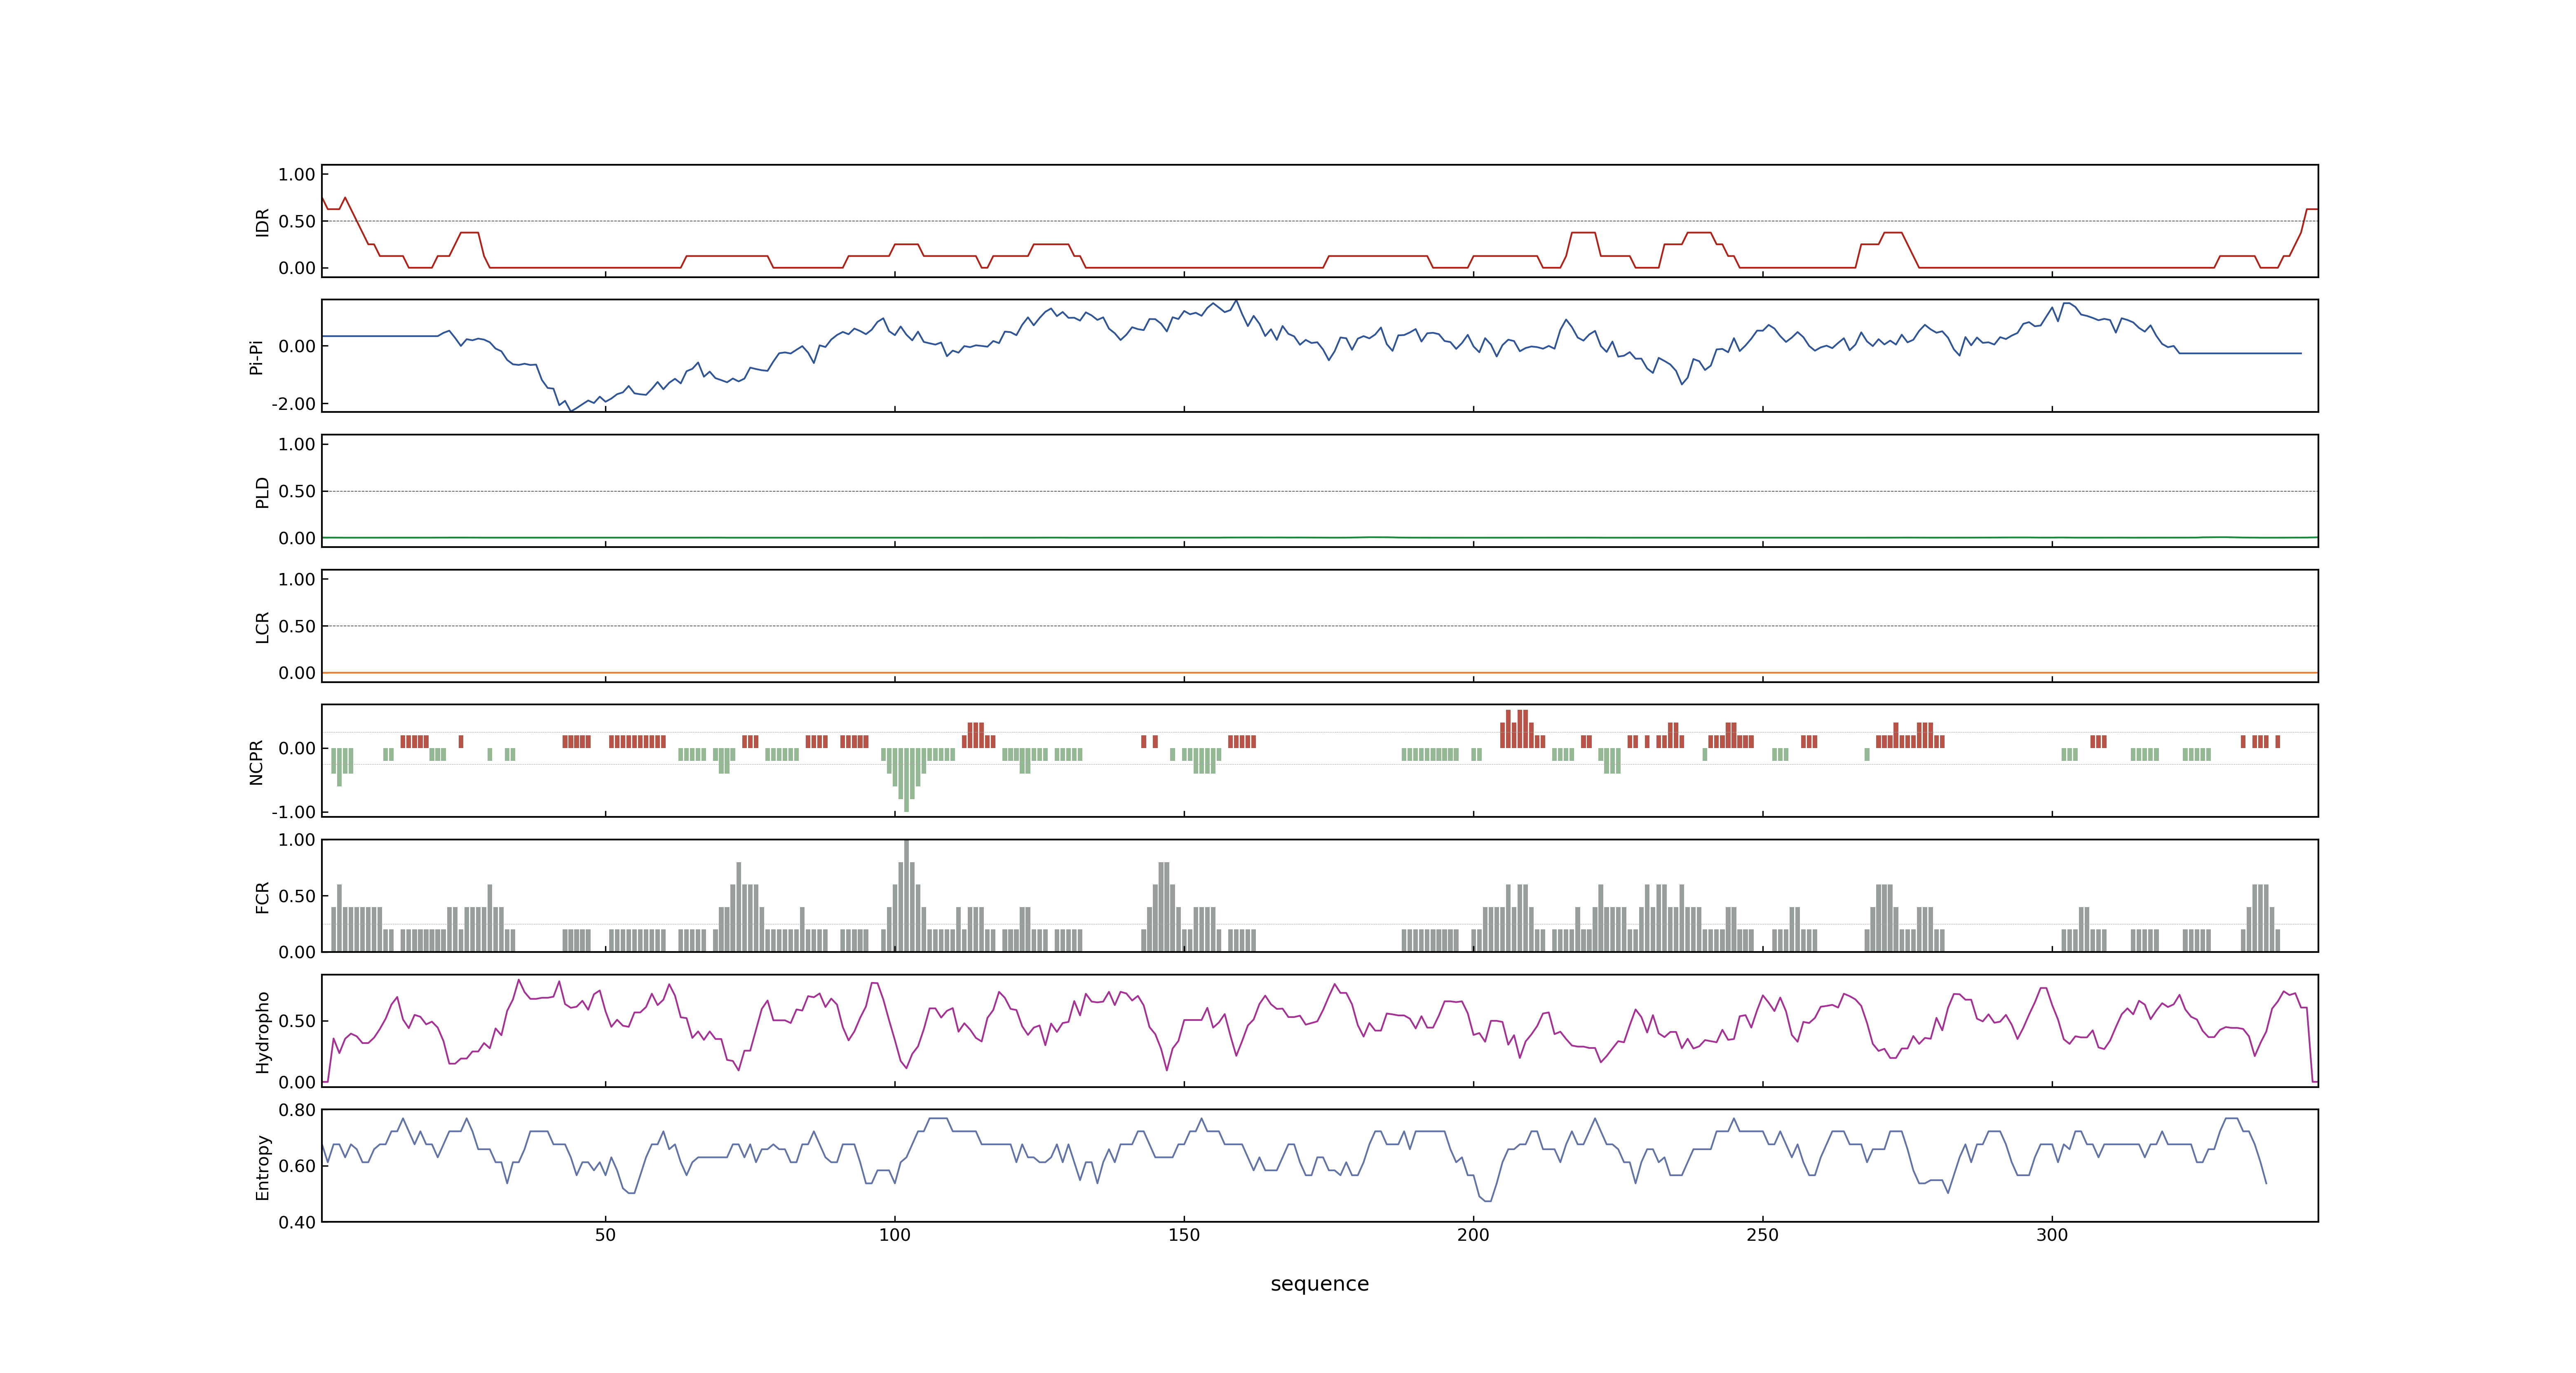This screenshot has height=1373, width=2576.
Task: Click the 0.40 tick on Entropy axis
Action: [x=297, y=1222]
